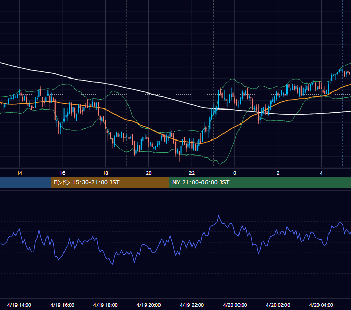
Task: Click the 4/19 18:00 date label
Action: (105, 305)
